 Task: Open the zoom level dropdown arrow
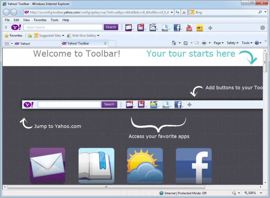(x=261, y=193)
